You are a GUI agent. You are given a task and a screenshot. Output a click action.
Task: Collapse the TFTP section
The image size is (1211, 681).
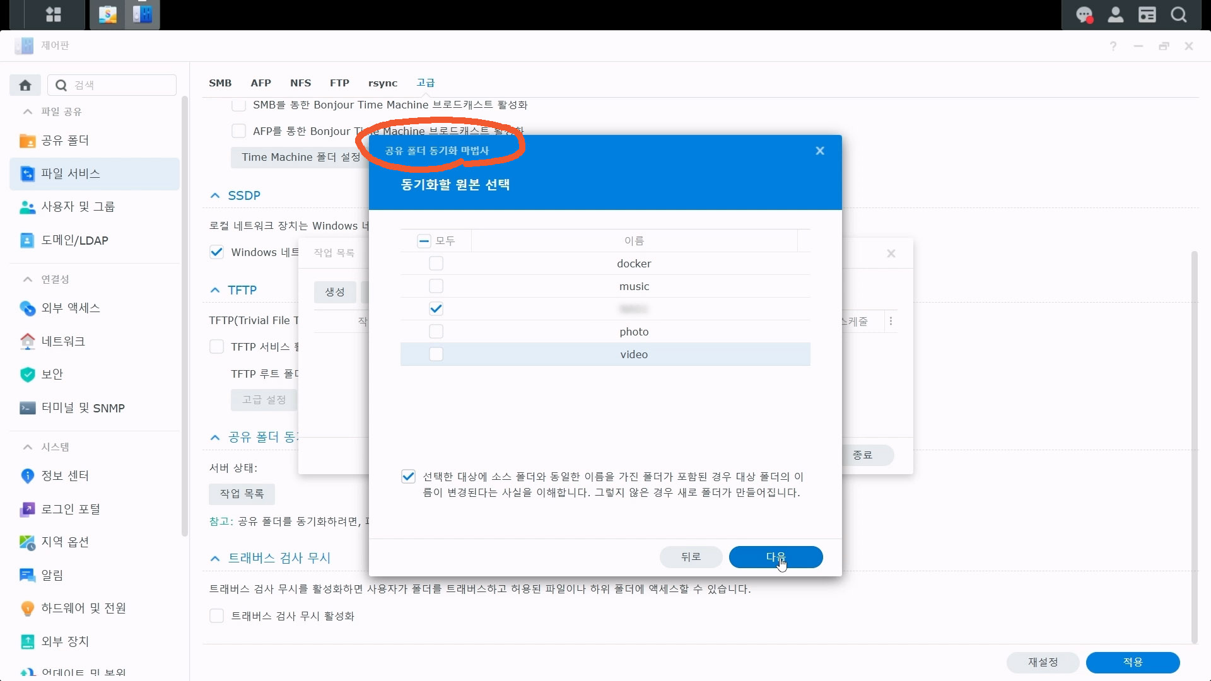[x=215, y=291]
